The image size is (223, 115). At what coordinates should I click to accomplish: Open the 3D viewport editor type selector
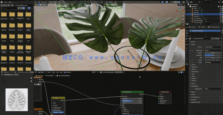37,2
